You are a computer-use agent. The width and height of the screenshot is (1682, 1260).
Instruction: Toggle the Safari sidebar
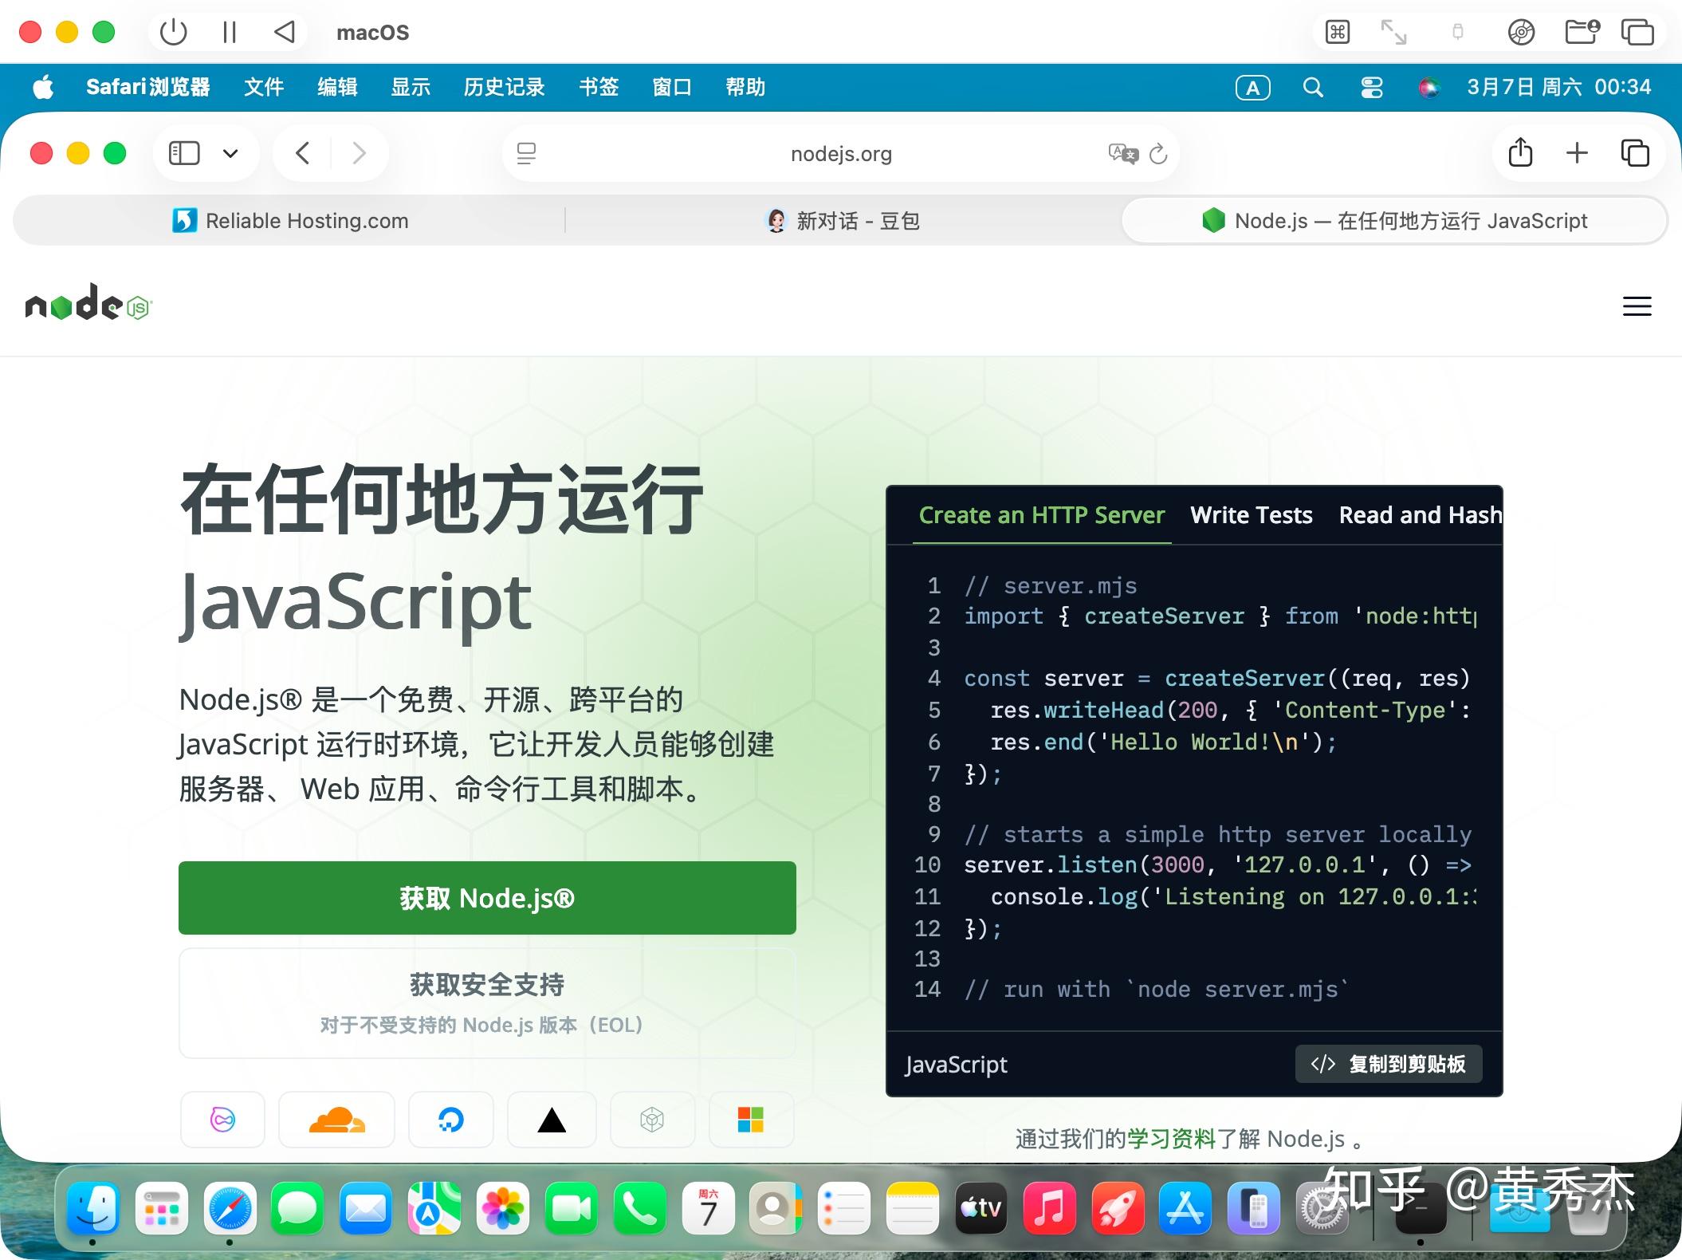pyautogui.click(x=184, y=153)
